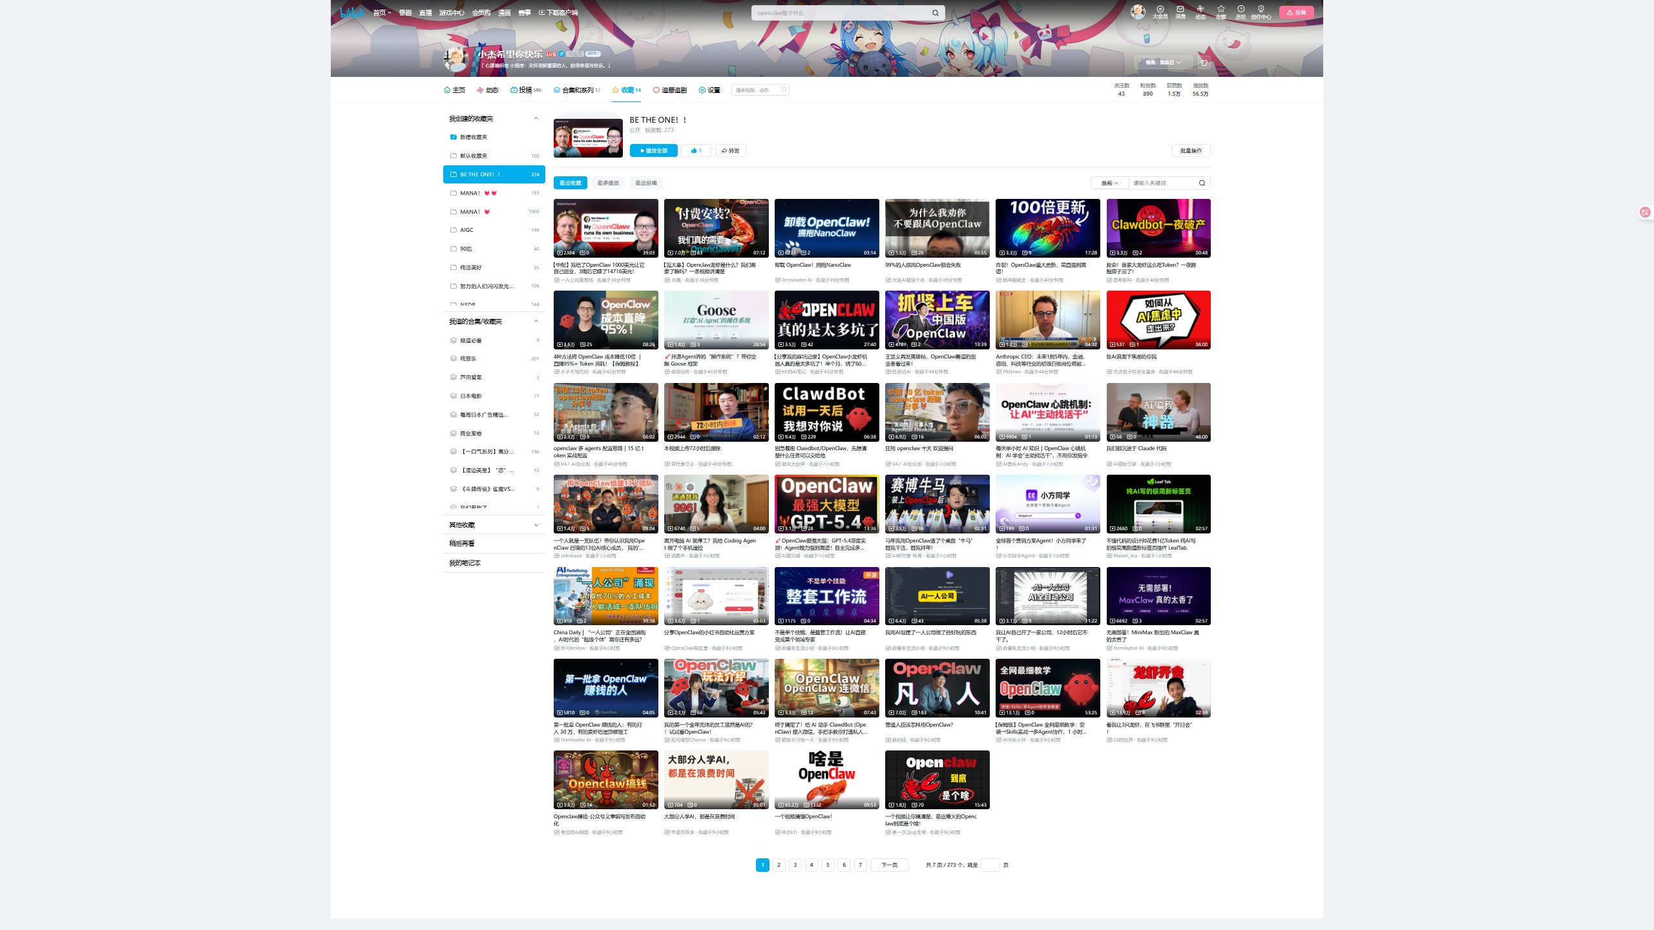Open the 合集和系列 tab
The width and height of the screenshot is (1654, 930).
[x=576, y=90]
